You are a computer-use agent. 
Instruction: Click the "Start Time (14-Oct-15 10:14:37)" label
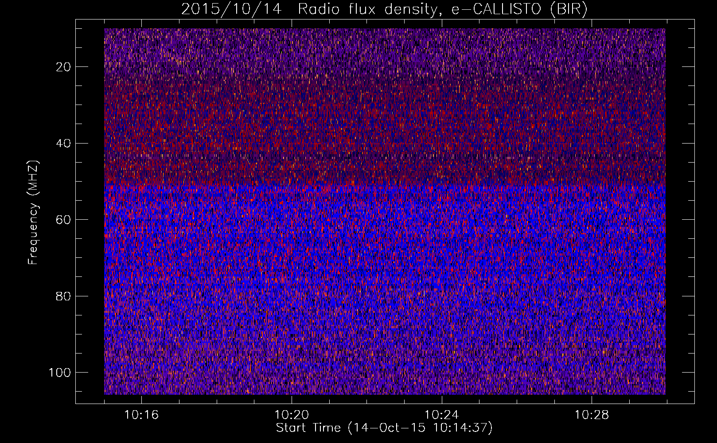(x=384, y=428)
